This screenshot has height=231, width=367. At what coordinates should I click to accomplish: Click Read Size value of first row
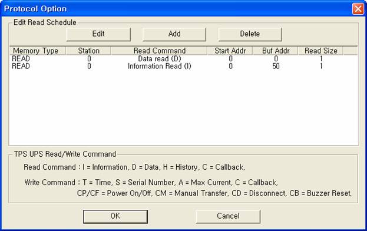(x=321, y=58)
